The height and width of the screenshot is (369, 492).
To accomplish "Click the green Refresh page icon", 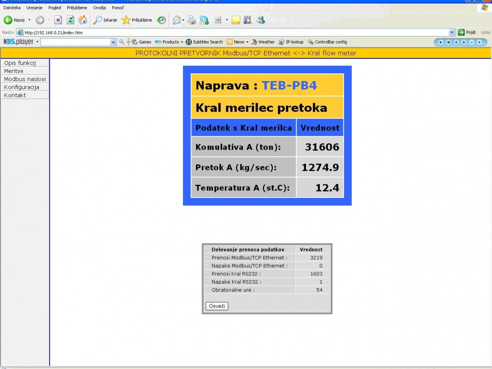I will click(70, 20).
